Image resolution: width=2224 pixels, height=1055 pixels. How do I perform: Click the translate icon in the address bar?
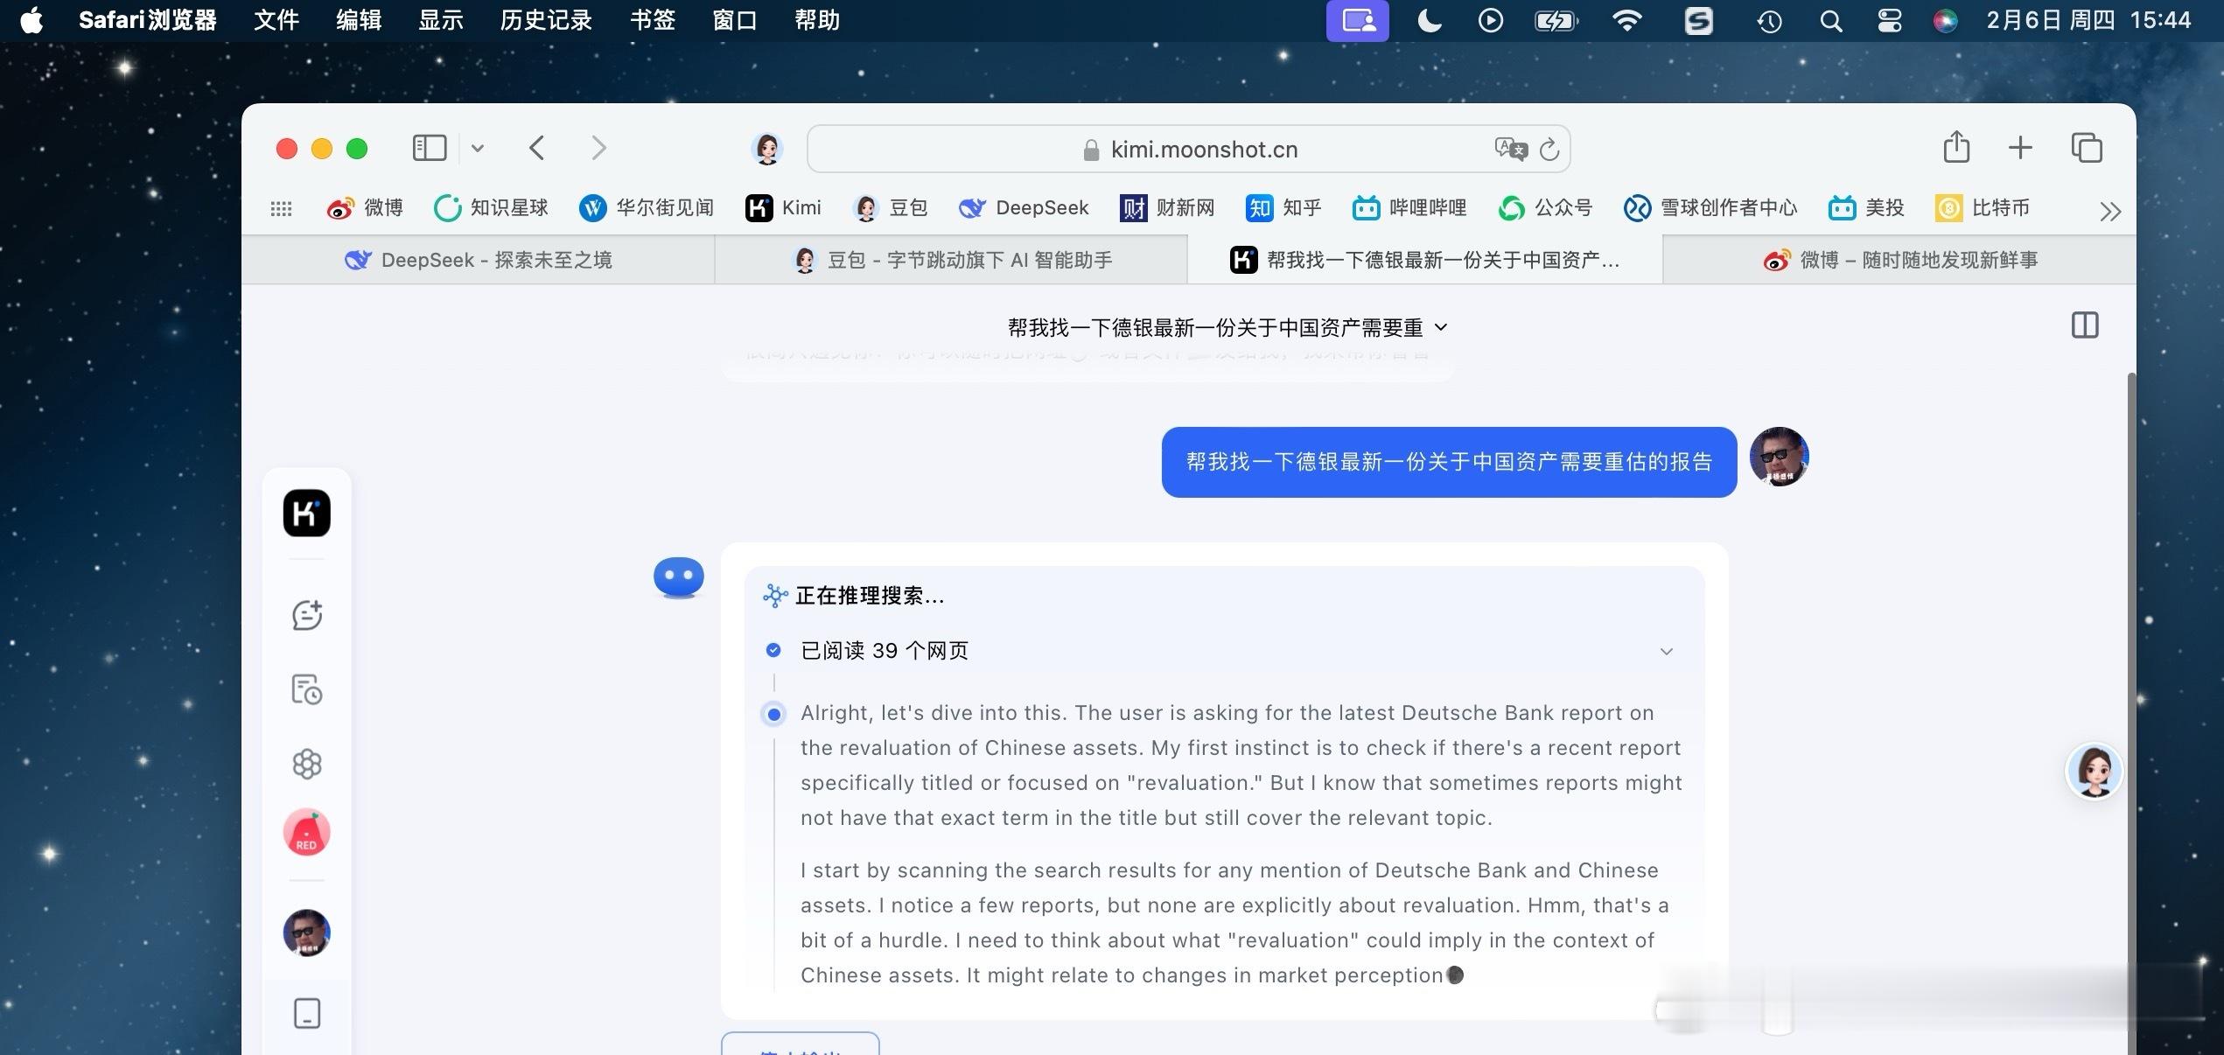click(1511, 149)
